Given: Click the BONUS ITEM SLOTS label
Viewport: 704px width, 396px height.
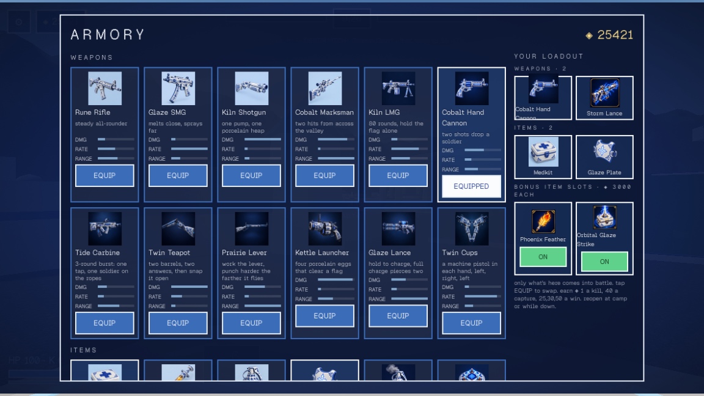Looking at the screenshot, I should (x=573, y=191).
